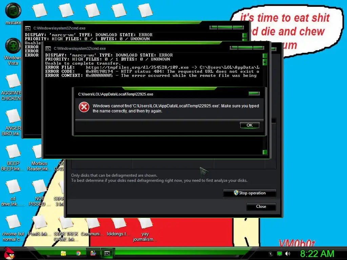Open the volume speaker tray icon
Viewport: 347px width, 260px height.
(x=288, y=254)
